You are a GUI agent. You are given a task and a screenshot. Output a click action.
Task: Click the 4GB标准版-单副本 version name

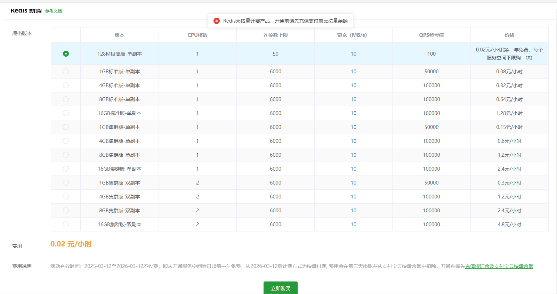tap(120, 85)
